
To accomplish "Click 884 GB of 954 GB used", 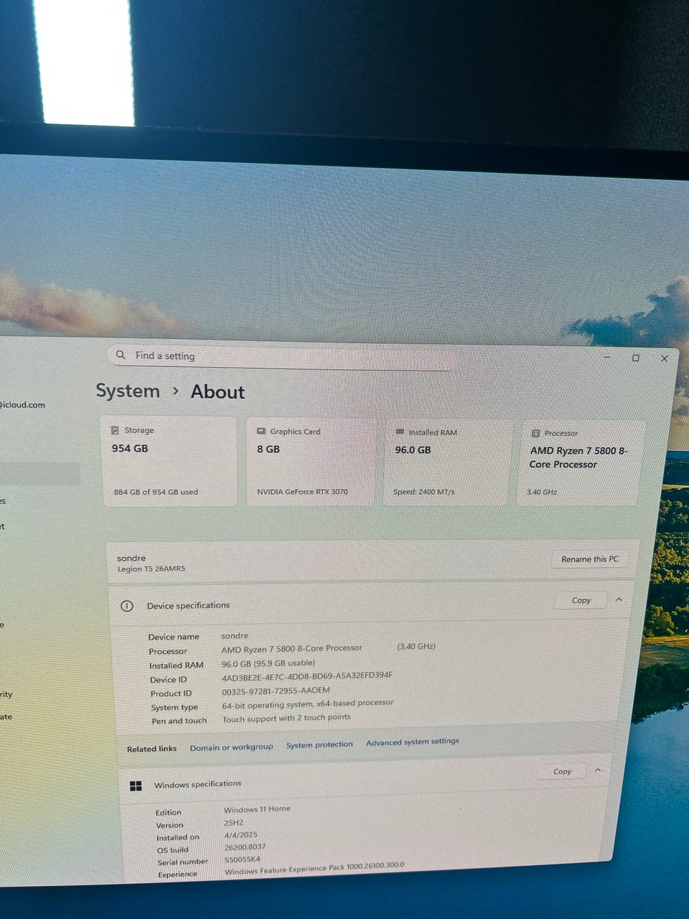I will 156,492.
